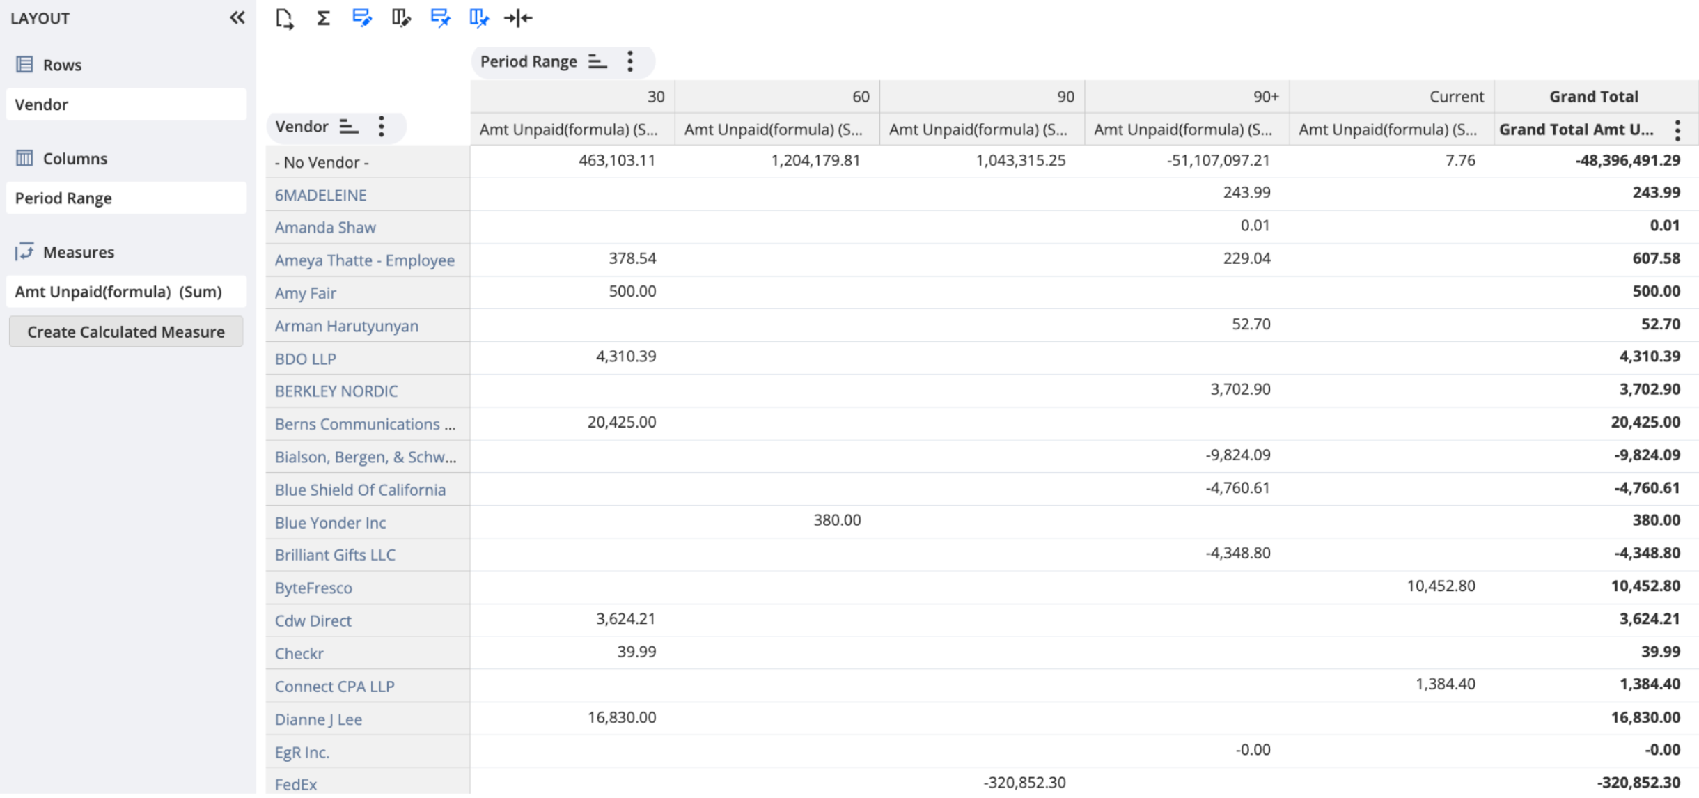Click the 1,384.40 Current cell for Connect CPA
The width and height of the screenshot is (1699, 798).
pyautogui.click(x=1446, y=684)
